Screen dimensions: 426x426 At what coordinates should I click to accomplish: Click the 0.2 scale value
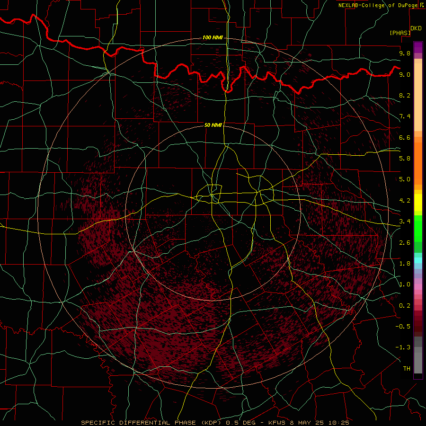tap(405, 306)
